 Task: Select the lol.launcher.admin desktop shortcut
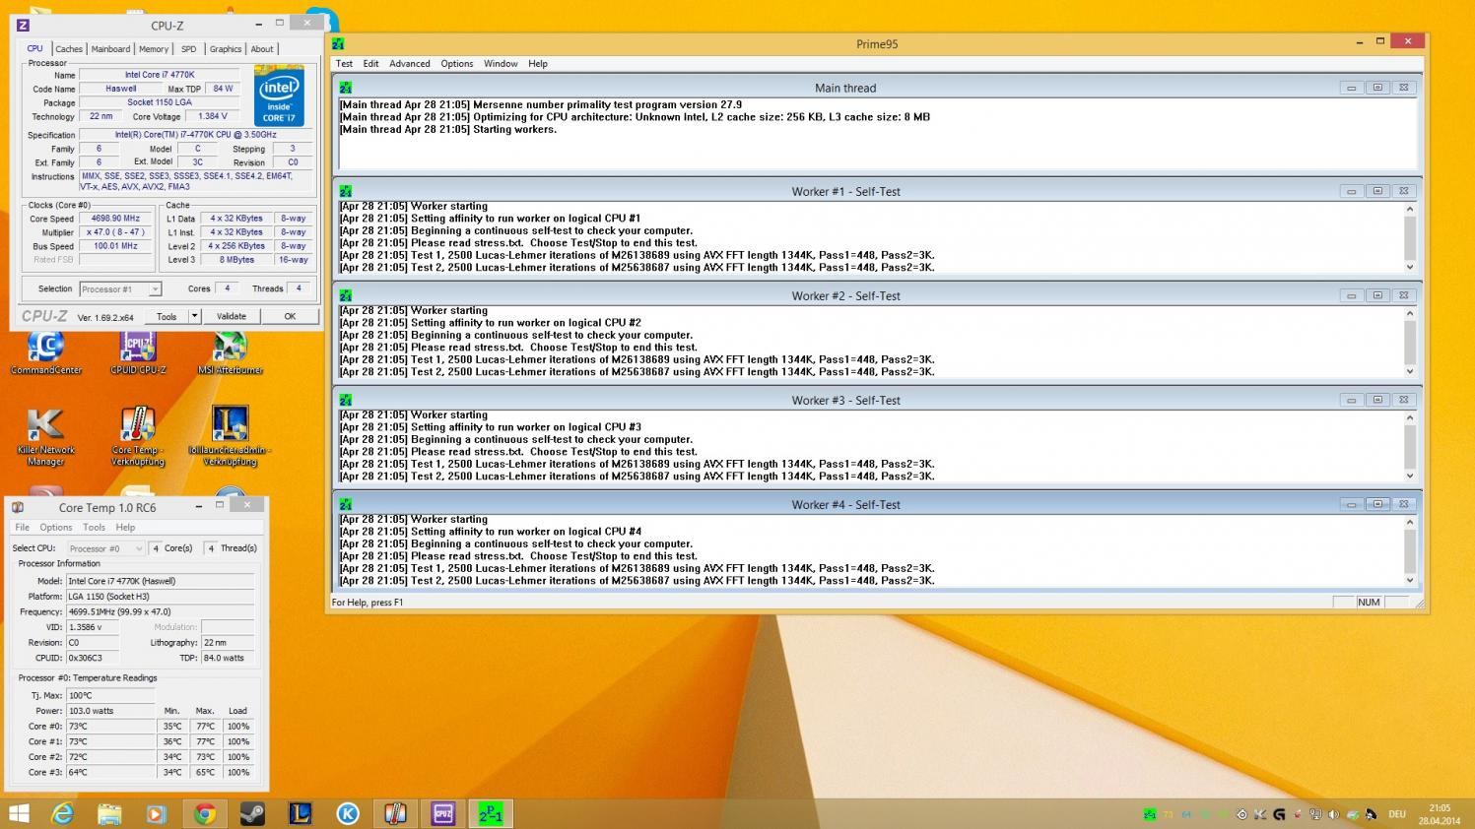(x=230, y=436)
